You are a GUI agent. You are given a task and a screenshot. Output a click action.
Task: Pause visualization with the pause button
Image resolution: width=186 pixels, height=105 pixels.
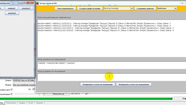[44, 94]
